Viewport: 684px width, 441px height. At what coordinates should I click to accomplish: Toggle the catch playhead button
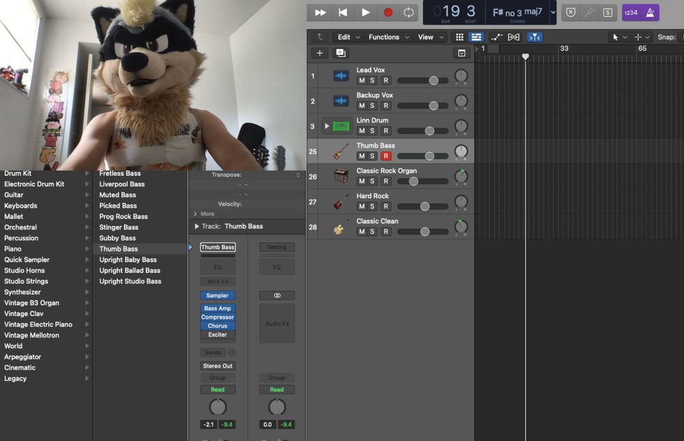pos(535,37)
